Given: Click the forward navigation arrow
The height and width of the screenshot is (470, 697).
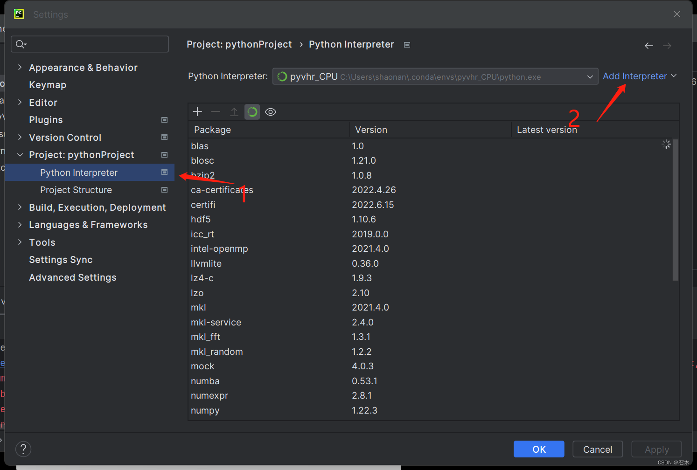Looking at the screenshot, I should coord(667,46).
